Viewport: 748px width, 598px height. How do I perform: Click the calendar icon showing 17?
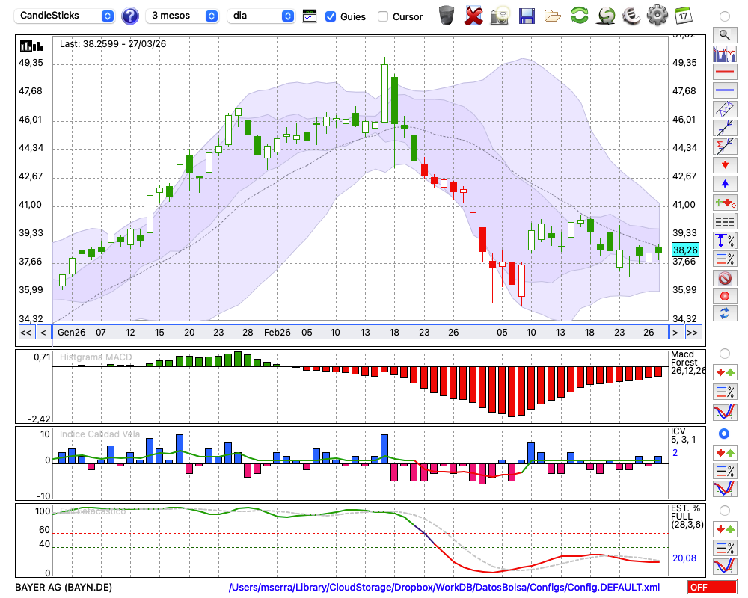683,15
